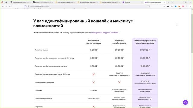Click the blue round extension icon

click(176, 6)
